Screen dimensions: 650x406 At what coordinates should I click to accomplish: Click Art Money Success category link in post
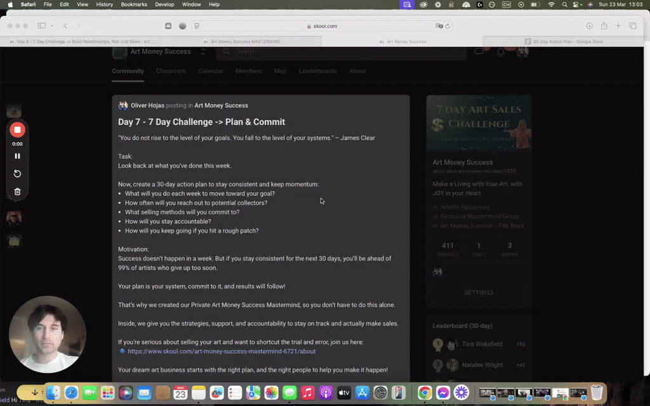click(221, 105)
